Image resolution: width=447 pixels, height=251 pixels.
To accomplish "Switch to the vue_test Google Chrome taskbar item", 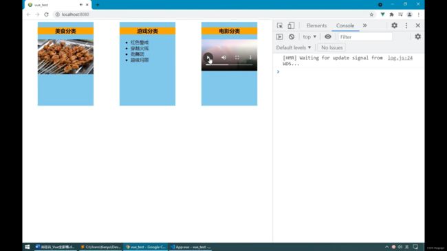I will pos(146,247).
